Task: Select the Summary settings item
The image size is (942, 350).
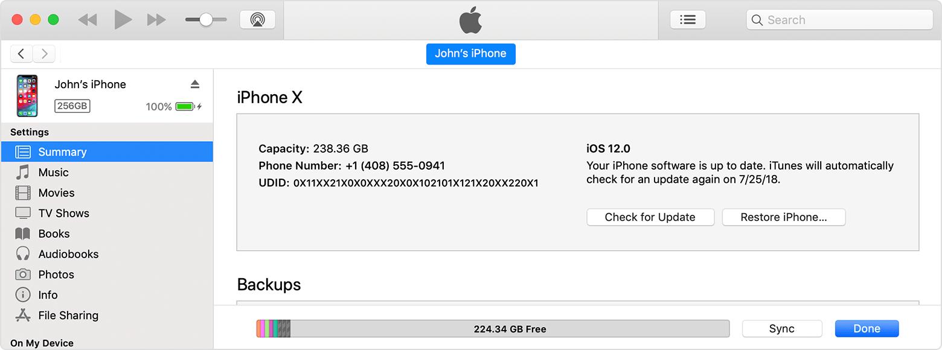Action: coord(62,151)
